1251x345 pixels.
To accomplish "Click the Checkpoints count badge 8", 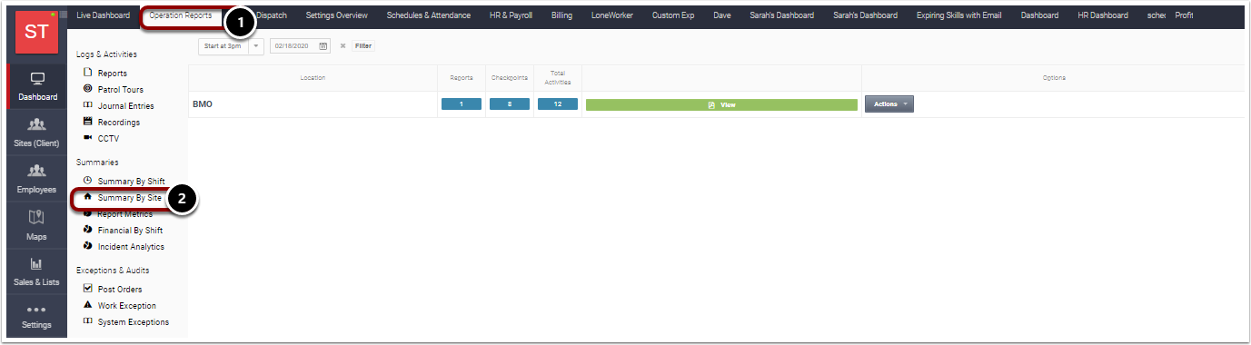I will [x=510, y=104].
